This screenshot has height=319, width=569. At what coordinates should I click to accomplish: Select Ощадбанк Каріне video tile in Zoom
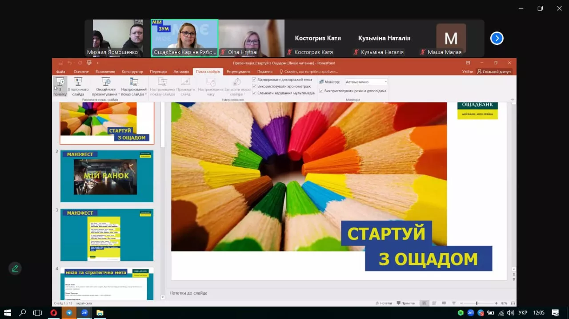click(x=184, y=38)
